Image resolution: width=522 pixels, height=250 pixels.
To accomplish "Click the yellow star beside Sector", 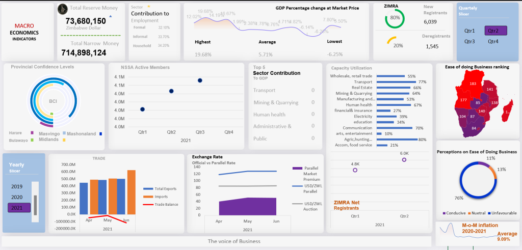I will pyautogui.click(x=148, y=7).
